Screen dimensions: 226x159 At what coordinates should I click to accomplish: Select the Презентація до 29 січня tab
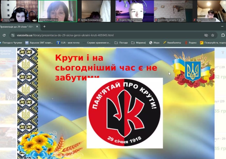coord(19,27)
